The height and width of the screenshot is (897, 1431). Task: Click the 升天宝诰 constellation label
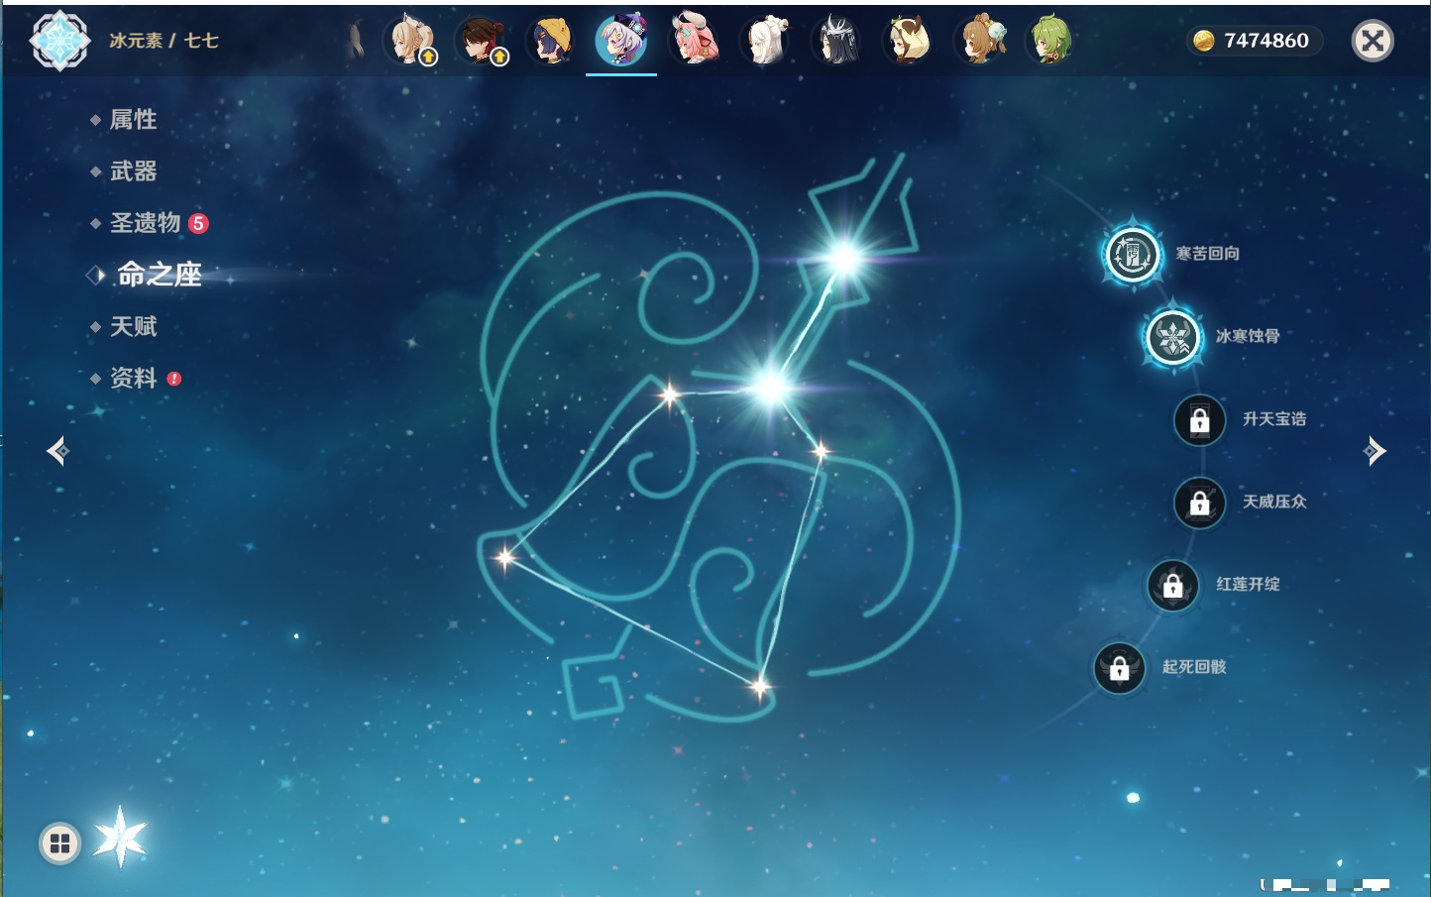(x=1274, y=419)
